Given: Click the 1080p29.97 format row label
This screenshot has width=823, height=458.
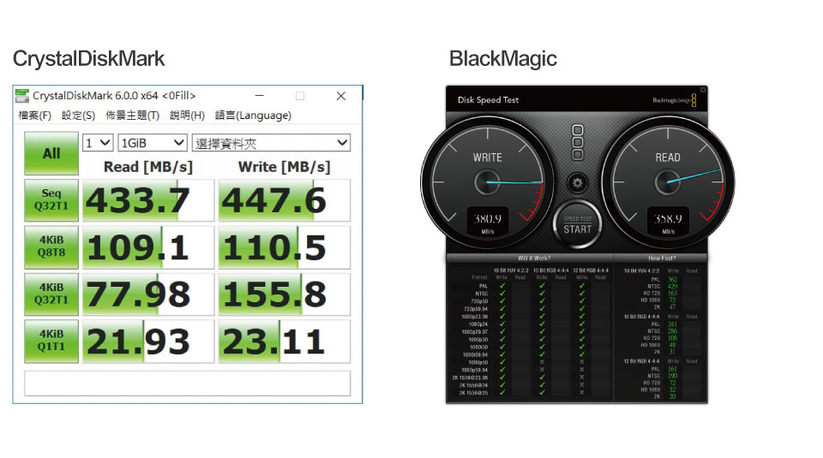Looking at the screenshot, I should click(x=475, y=331).
